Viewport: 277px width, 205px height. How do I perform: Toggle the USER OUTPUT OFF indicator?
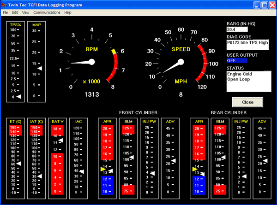coord(237,60)
